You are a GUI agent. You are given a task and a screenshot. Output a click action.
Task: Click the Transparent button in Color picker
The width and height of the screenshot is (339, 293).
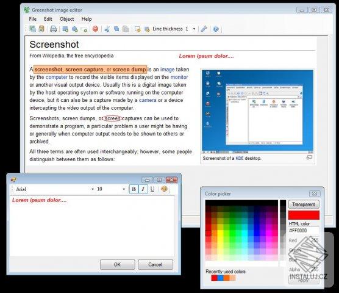304,204
